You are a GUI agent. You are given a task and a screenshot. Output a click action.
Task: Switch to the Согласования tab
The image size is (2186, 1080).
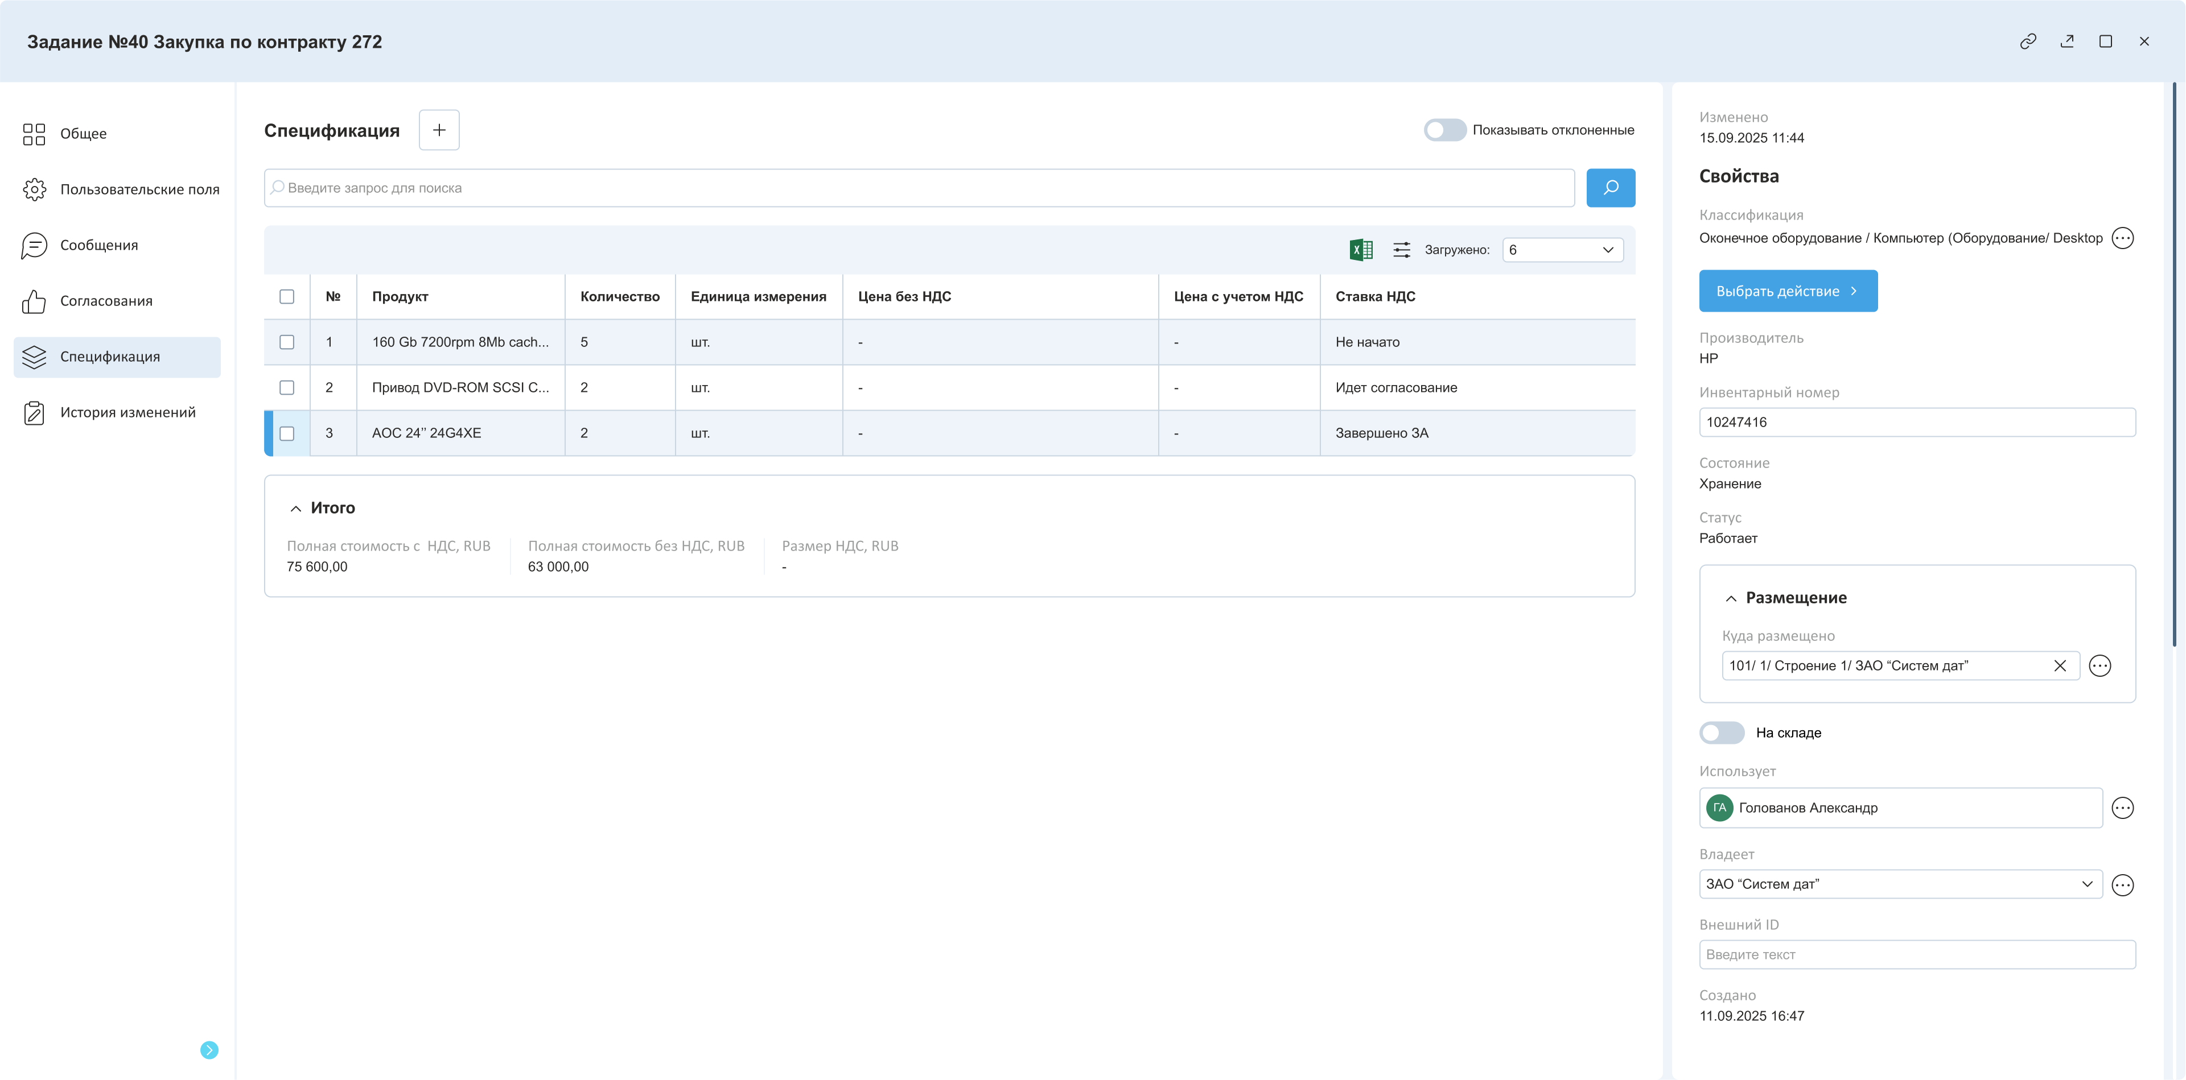click(x=106, y=301)
